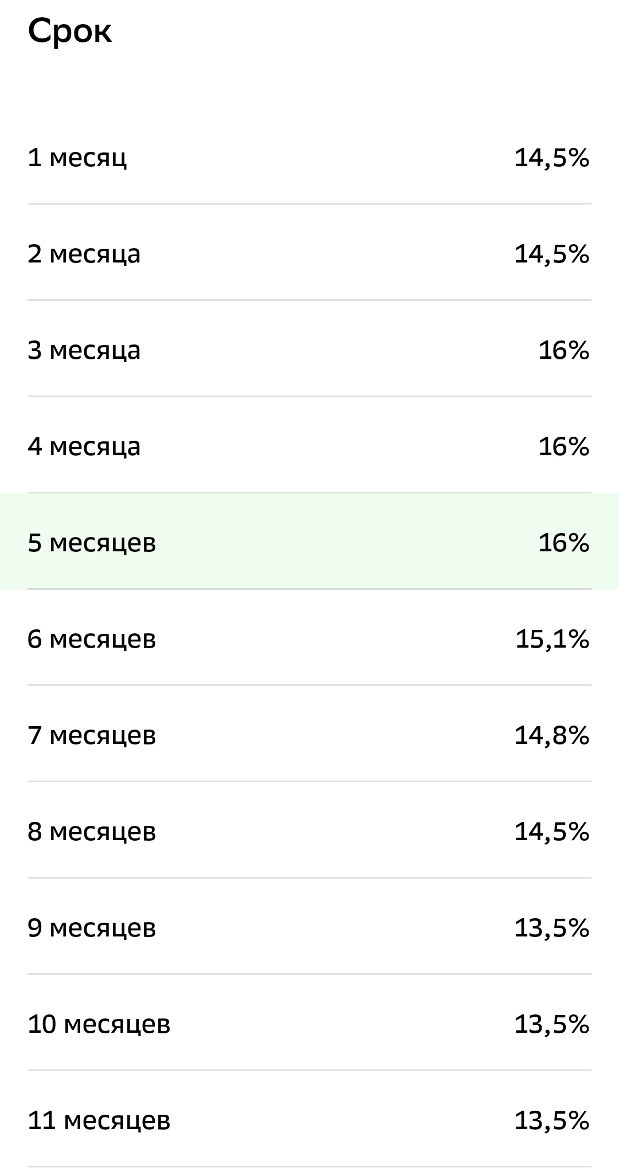Viewport: 619px width, 1168px height.
Task: Click the 16% rate for 3 месяца
Action: point(563,350)
